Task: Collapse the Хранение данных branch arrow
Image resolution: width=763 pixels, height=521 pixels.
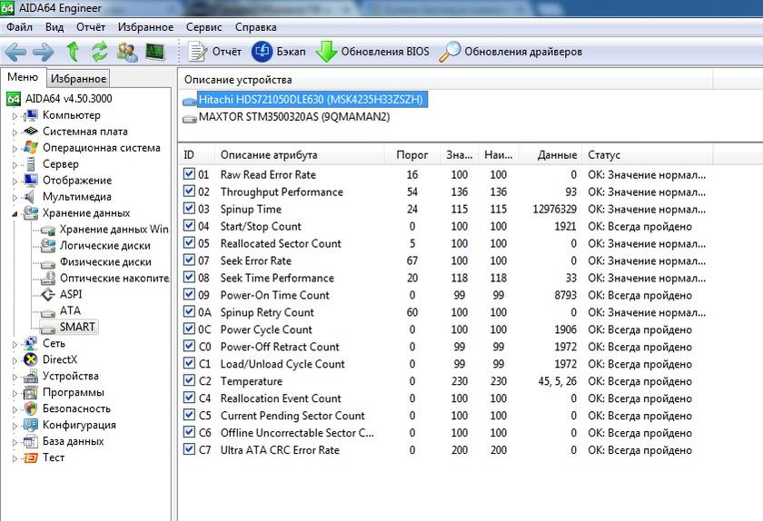Action: (x=15, y=214)
